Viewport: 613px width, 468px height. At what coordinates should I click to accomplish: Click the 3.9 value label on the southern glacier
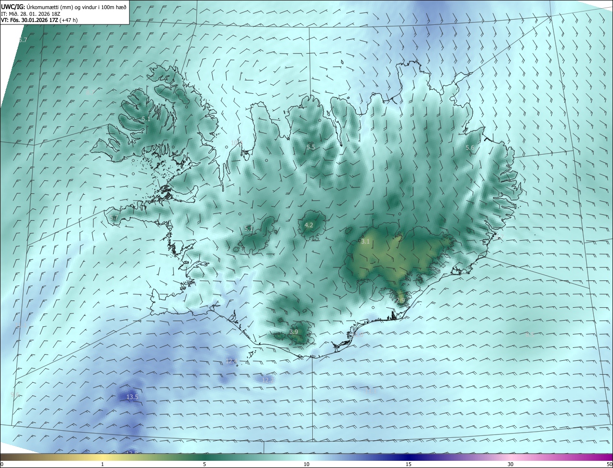tap(294, 332)
